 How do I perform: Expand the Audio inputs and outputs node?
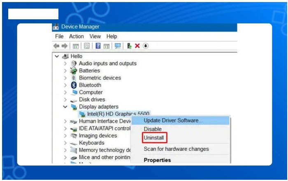click(65, 64)
